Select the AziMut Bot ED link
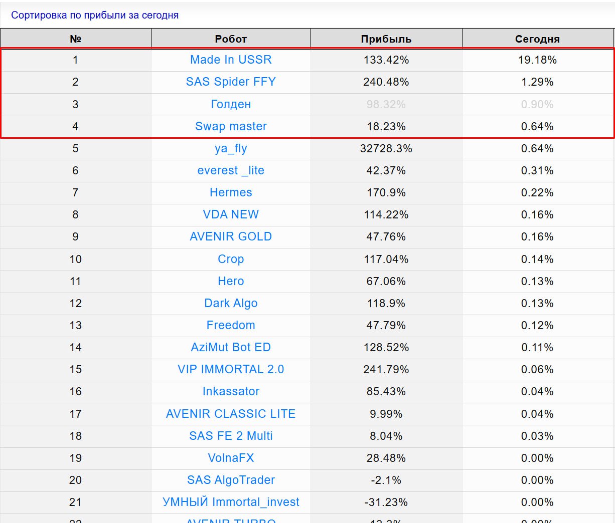Image resolution: width=615 pixels, height=523 pixels. tap(231, 347)
